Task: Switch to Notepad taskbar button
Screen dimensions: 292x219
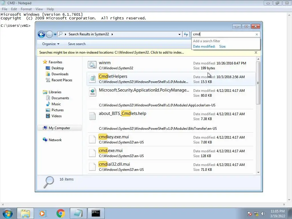Action: (x=78, y=213)
